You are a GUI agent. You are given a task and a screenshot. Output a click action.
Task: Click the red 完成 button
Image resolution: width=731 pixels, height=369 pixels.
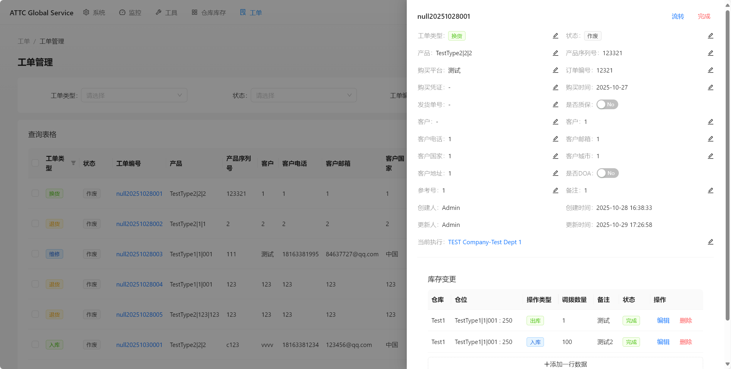click(x=704, y=16)
